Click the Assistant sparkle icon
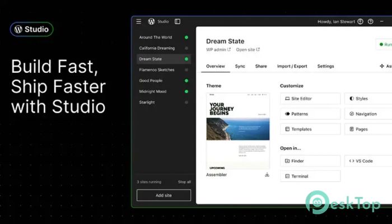392x224 pixels. coord(382,66)
